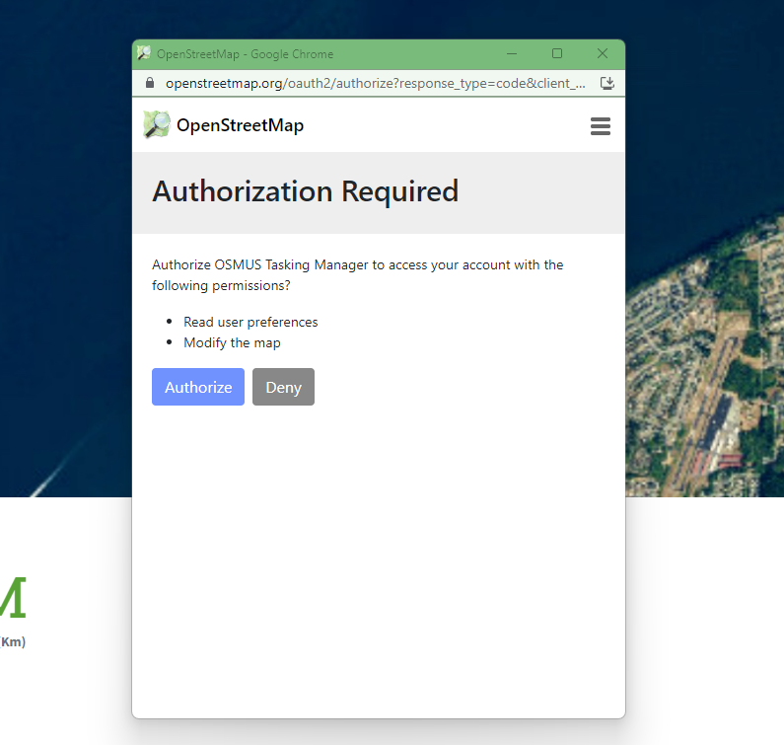The height and width of the screenshot is (745, 784).
Task: Maximize the OpenStreetMap Chrome window
Action: pos(557,53)
